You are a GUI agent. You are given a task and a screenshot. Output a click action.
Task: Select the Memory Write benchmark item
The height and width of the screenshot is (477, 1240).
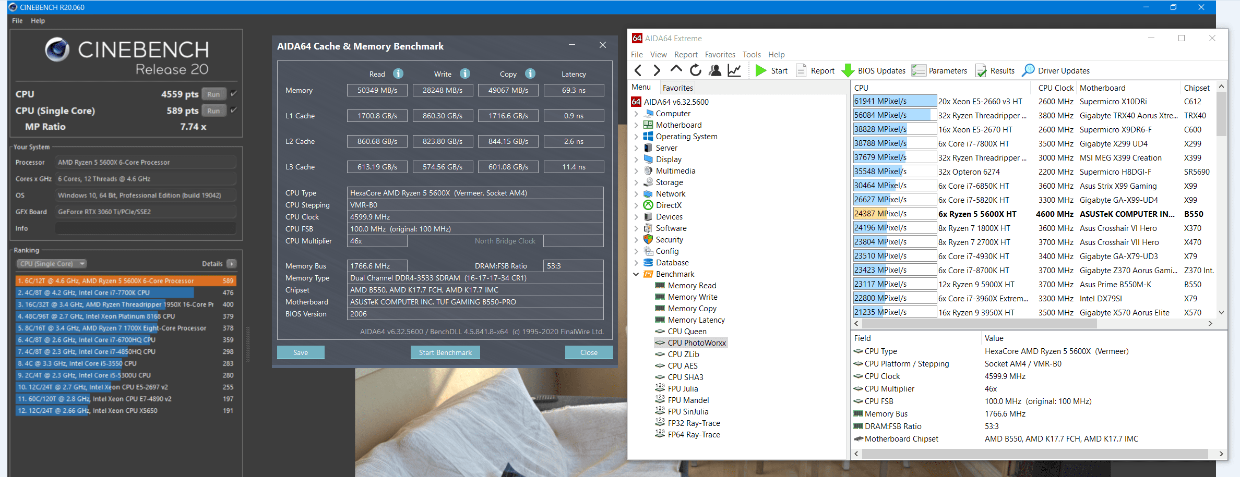(693, 297)
